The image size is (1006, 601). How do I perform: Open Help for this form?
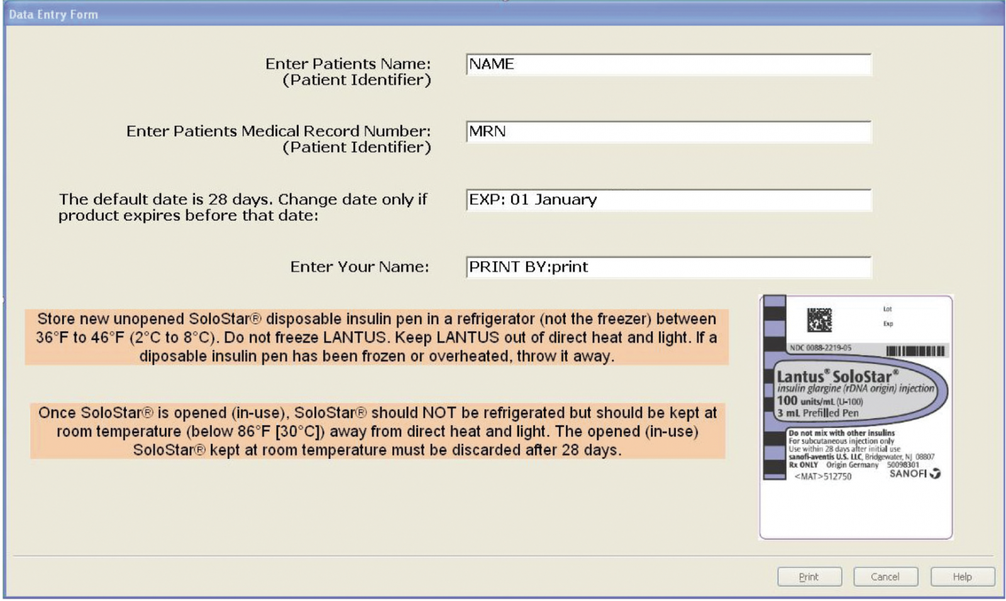coord(962,576)
